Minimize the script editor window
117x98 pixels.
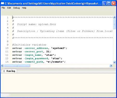pyautogui.click(x=104, y=3)
